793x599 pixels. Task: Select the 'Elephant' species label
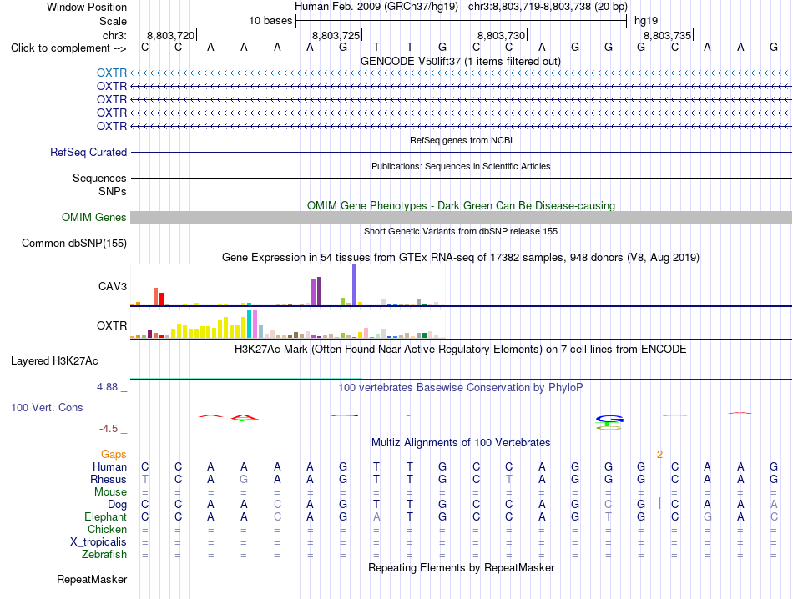click(105, 516)
